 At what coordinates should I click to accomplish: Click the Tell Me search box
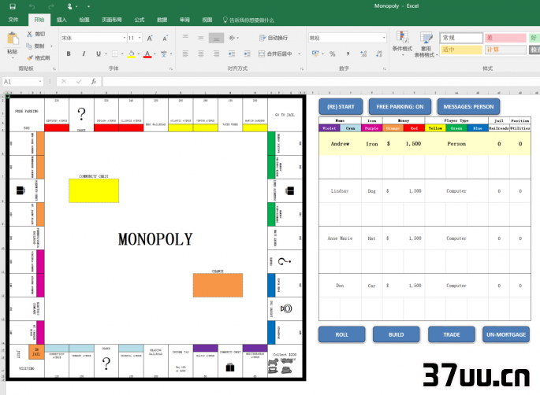248,20
